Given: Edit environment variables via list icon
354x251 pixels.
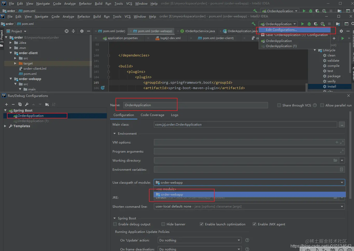Looking at the screenshot, I should [x=341, y=169].
